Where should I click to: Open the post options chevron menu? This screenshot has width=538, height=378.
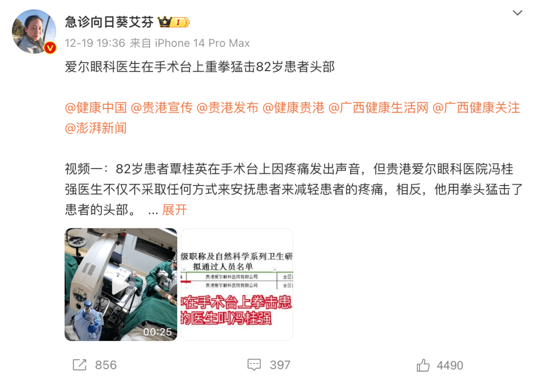[518, 13]
